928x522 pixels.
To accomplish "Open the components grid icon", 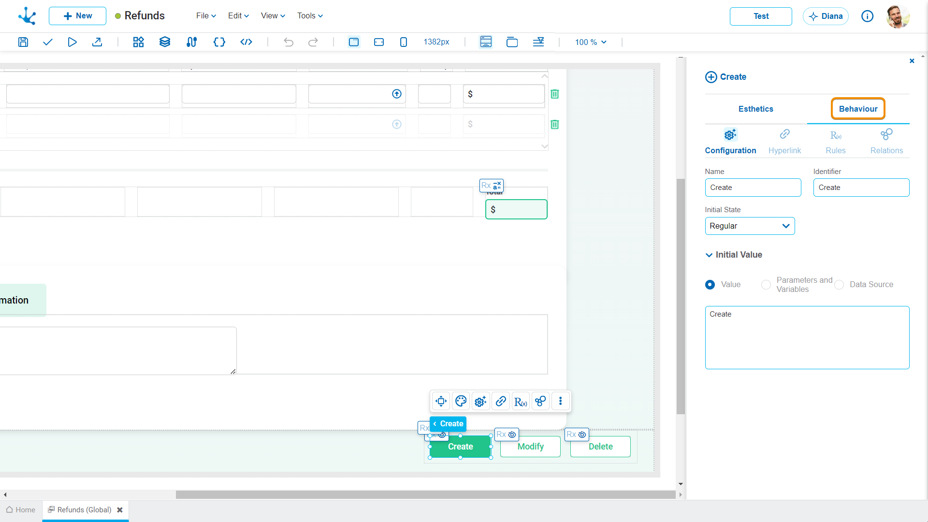I will point(139,42).
